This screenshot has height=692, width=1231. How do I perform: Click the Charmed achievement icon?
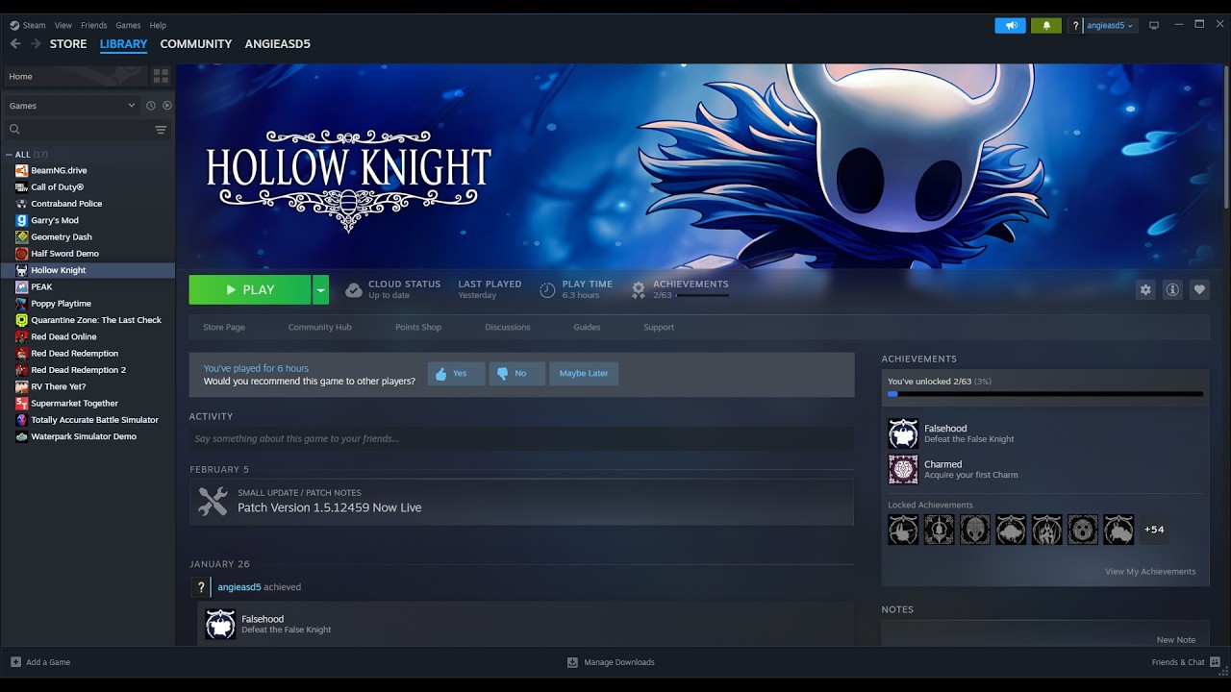click(903, 469)
